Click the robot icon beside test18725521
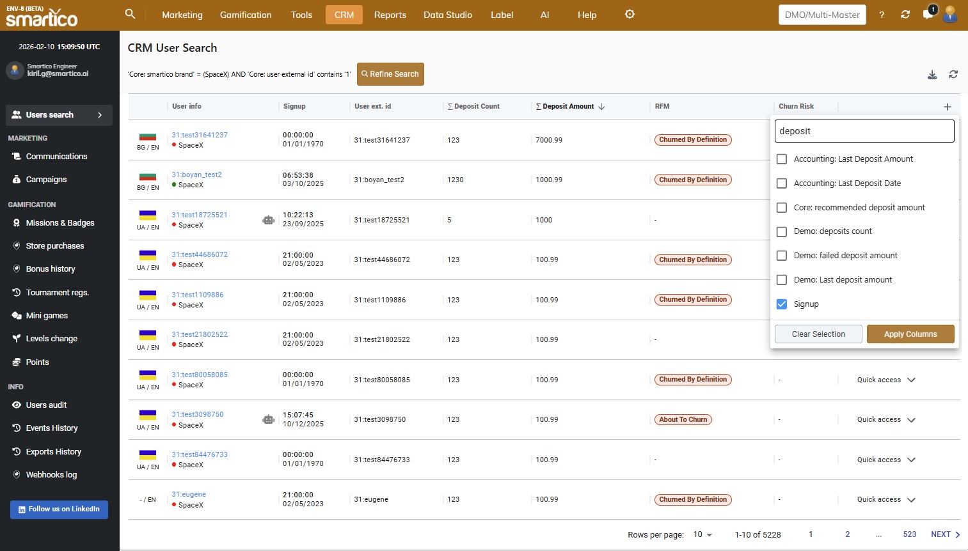The width and height of the screenshot is (968, 551). [x=268, y=220]
